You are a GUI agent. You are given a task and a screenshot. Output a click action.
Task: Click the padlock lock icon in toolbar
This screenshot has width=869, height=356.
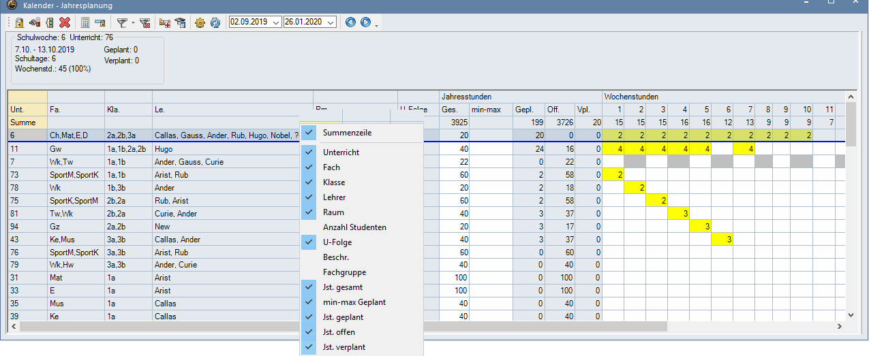20,22
